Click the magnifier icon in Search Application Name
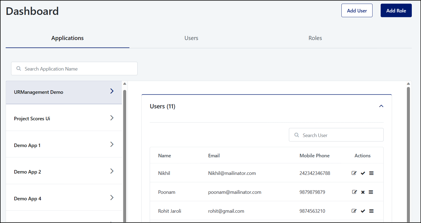The width and height of the screenshot is (421, 223). coord(19,69)
